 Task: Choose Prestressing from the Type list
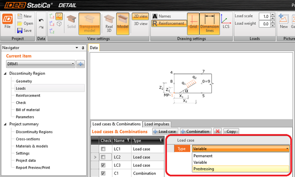pyautogui.click(x=204, y=169)
